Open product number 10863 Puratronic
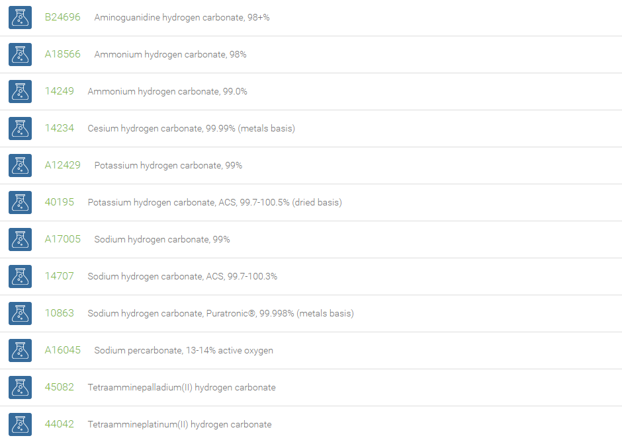The width and height of the screenshot is (622, 440). [59, 313]
